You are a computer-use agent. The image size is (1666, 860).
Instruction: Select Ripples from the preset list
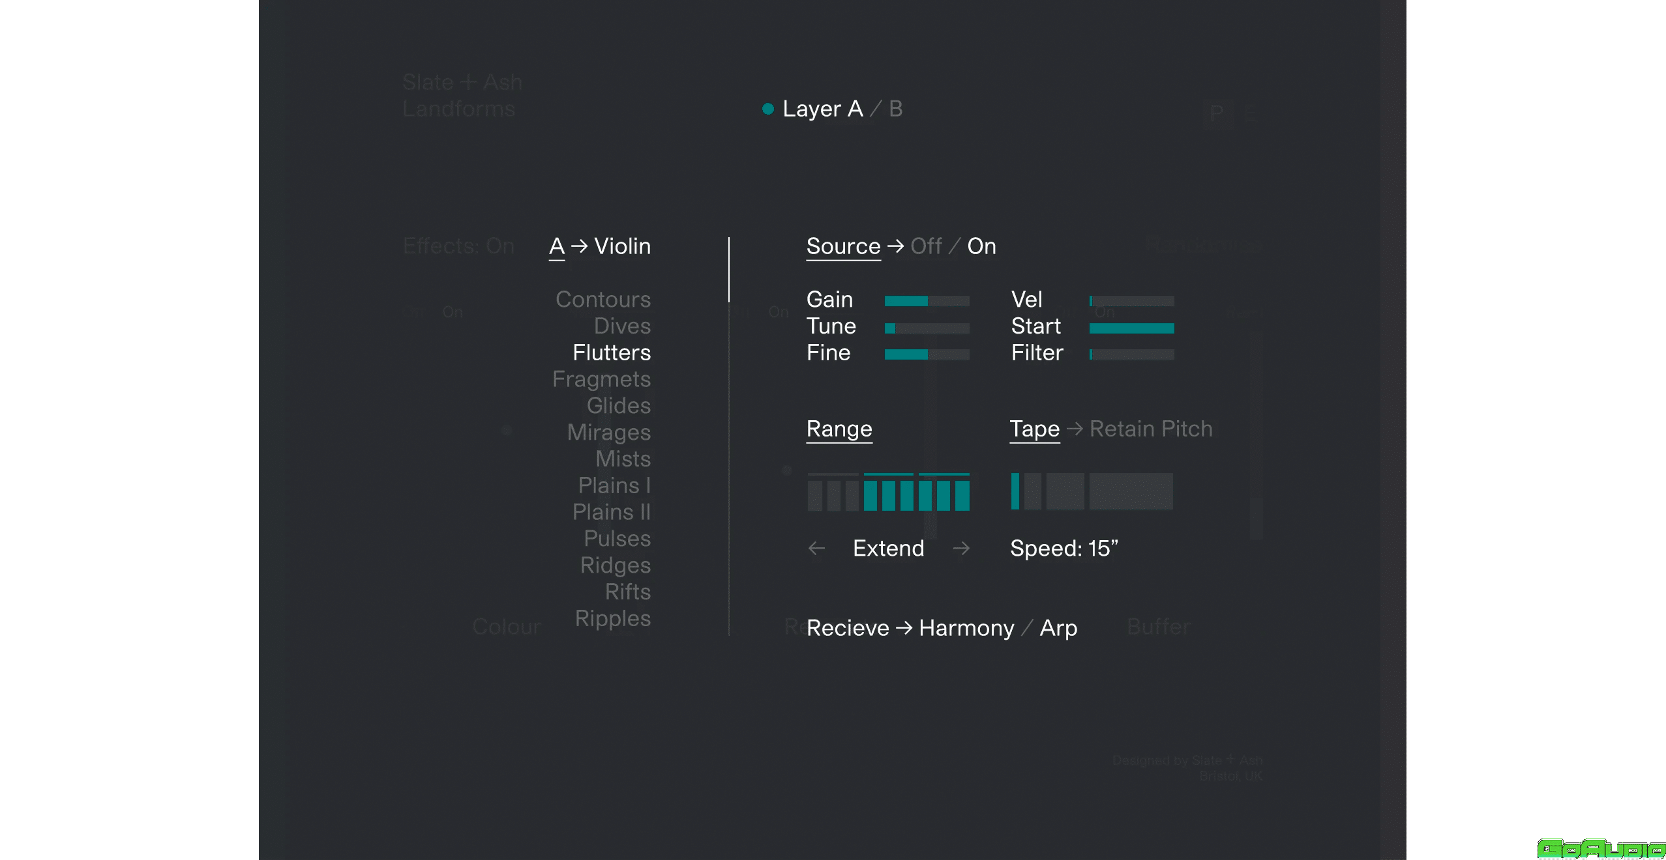613,618
